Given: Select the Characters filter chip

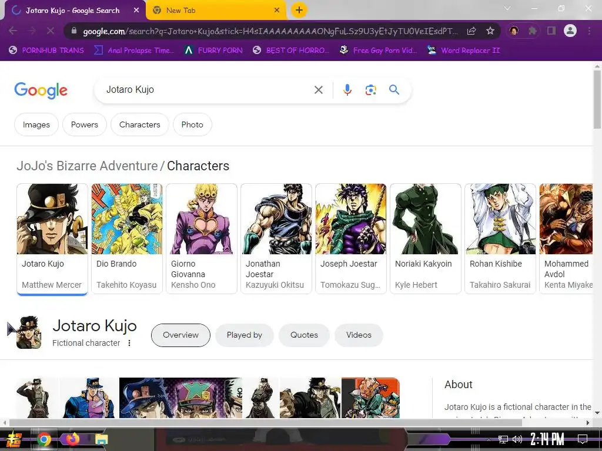Looking at the screenshot, I should point(140,124).
